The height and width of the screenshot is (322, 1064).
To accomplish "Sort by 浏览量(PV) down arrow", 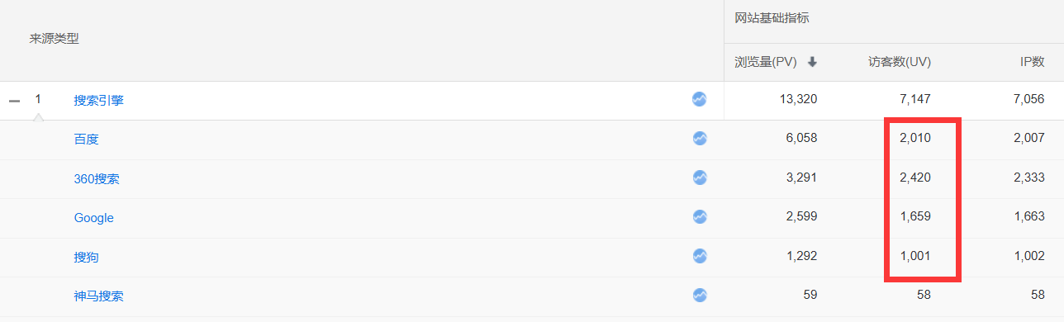I will pyautogui.click(x=812, y=62).
